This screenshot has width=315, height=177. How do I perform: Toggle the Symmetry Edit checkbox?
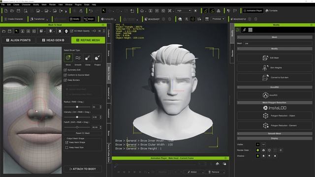point(65,70)
